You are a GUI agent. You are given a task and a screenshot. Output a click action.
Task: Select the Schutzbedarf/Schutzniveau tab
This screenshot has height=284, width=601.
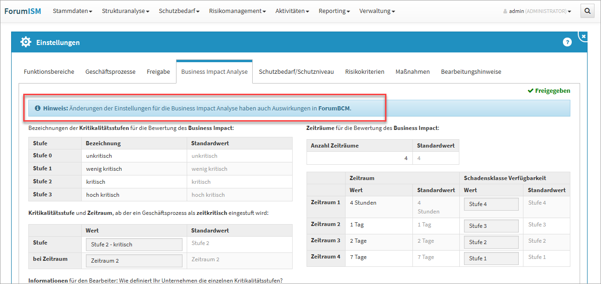coord(296,72)
